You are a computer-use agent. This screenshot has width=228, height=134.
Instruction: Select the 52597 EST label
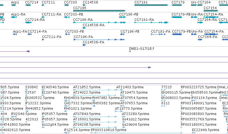tap(30, 92)
